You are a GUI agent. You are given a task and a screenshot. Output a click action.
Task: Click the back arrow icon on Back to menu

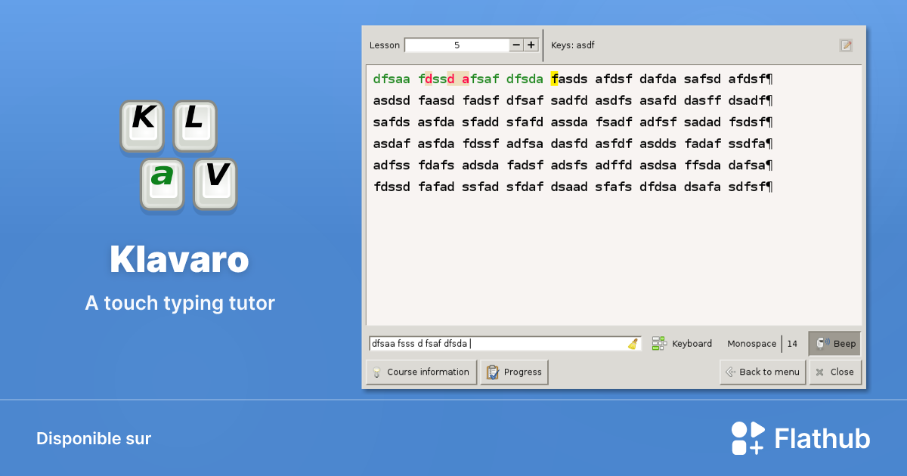coord(731,371)
